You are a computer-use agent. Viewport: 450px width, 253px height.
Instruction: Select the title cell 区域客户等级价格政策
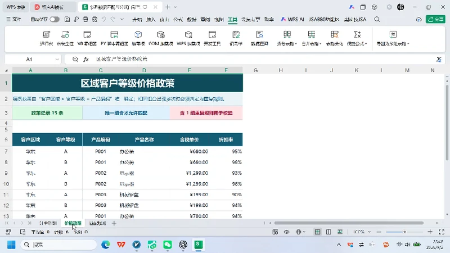coord(128,83)
